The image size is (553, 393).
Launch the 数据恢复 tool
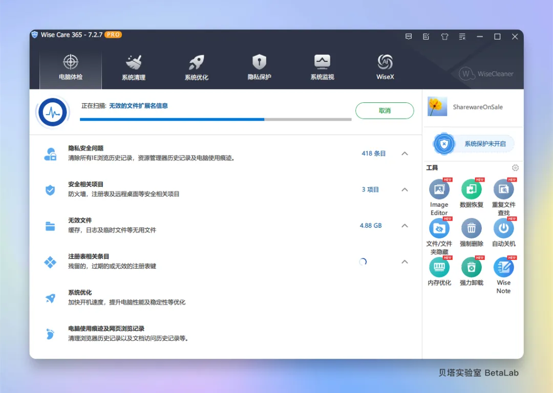(471, 190)
